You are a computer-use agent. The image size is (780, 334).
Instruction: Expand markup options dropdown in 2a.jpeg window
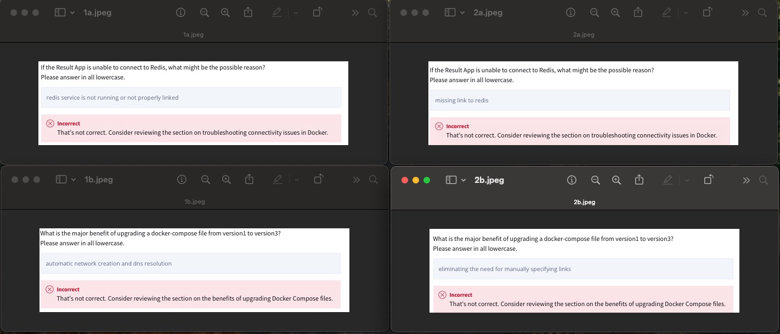(x=686, y=13)
